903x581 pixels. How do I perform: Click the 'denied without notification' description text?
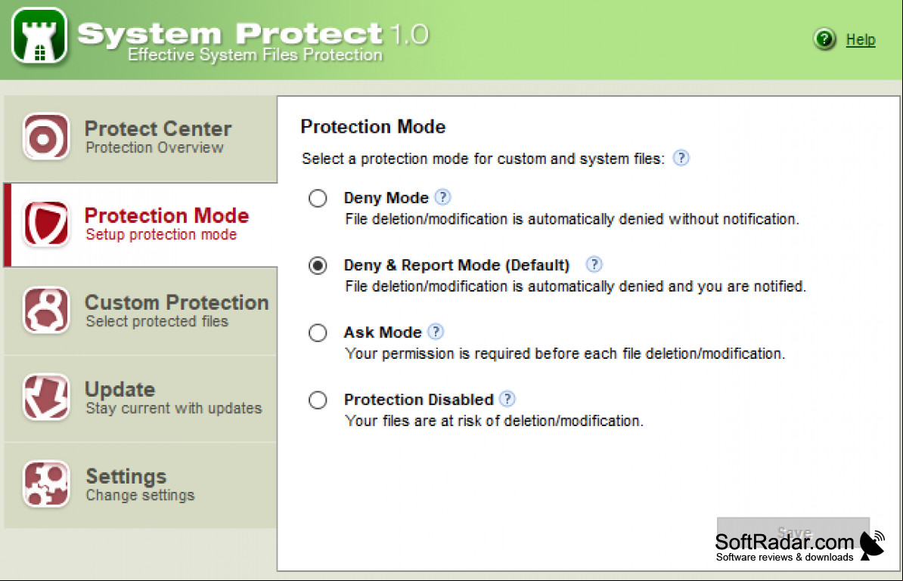point(572,219)
